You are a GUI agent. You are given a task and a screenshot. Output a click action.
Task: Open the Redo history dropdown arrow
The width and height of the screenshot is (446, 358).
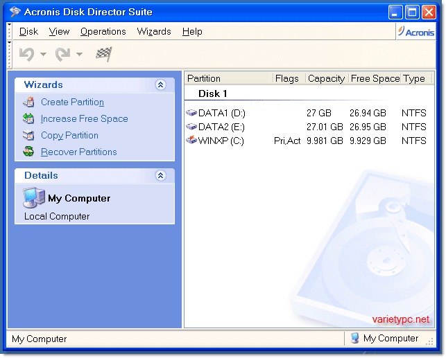79,54
